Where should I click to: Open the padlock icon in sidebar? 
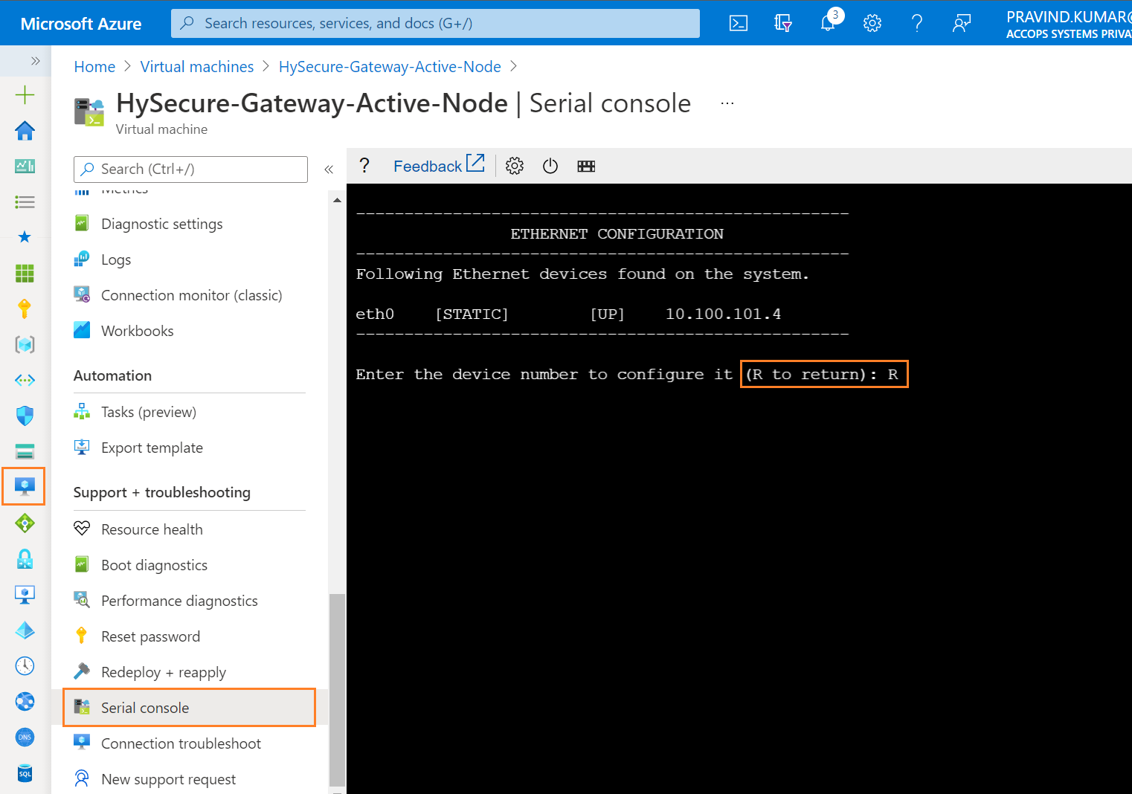25,559
